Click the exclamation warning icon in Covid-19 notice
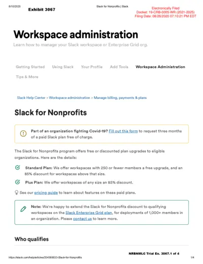Screen dimensions: 203x264 tap(23, 134)
